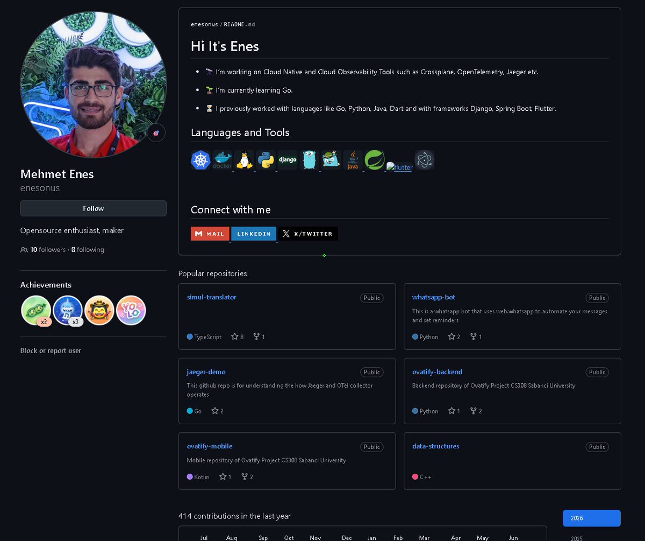The image size is (645, 541).
Task: Click the Python logo icon
Action: (x=266, y=160)
